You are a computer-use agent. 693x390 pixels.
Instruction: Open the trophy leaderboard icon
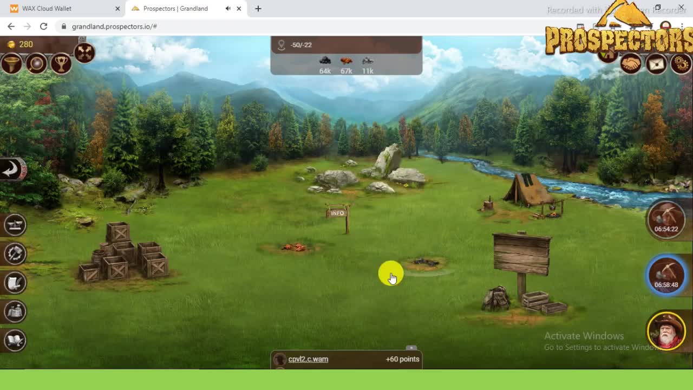(61, 64)
